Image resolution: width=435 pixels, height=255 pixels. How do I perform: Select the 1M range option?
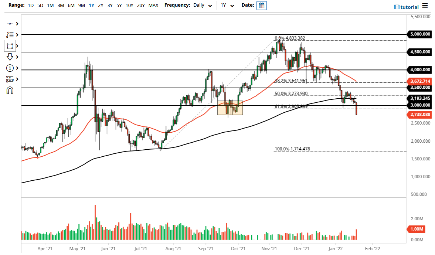(x=50, y=5)
